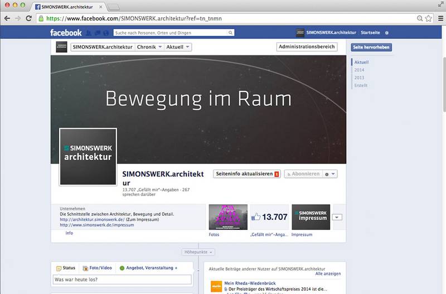This screenshot has width=446, height=294.
Task: Open the notifications globe icon
Action: point(106,33)
